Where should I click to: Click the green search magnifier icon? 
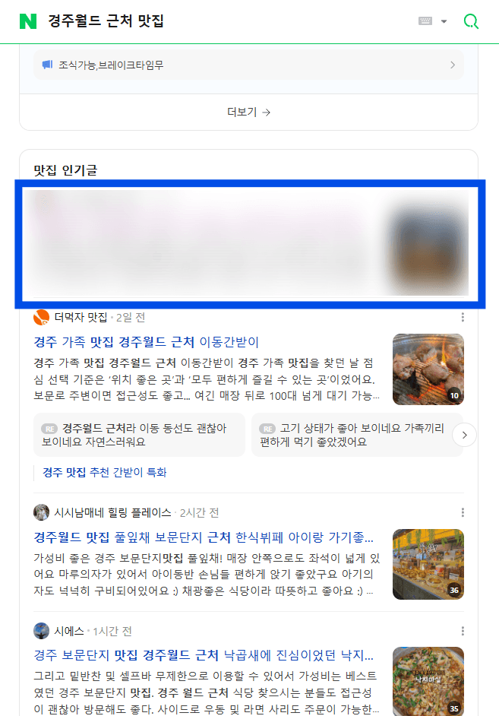tap(471, 21)
